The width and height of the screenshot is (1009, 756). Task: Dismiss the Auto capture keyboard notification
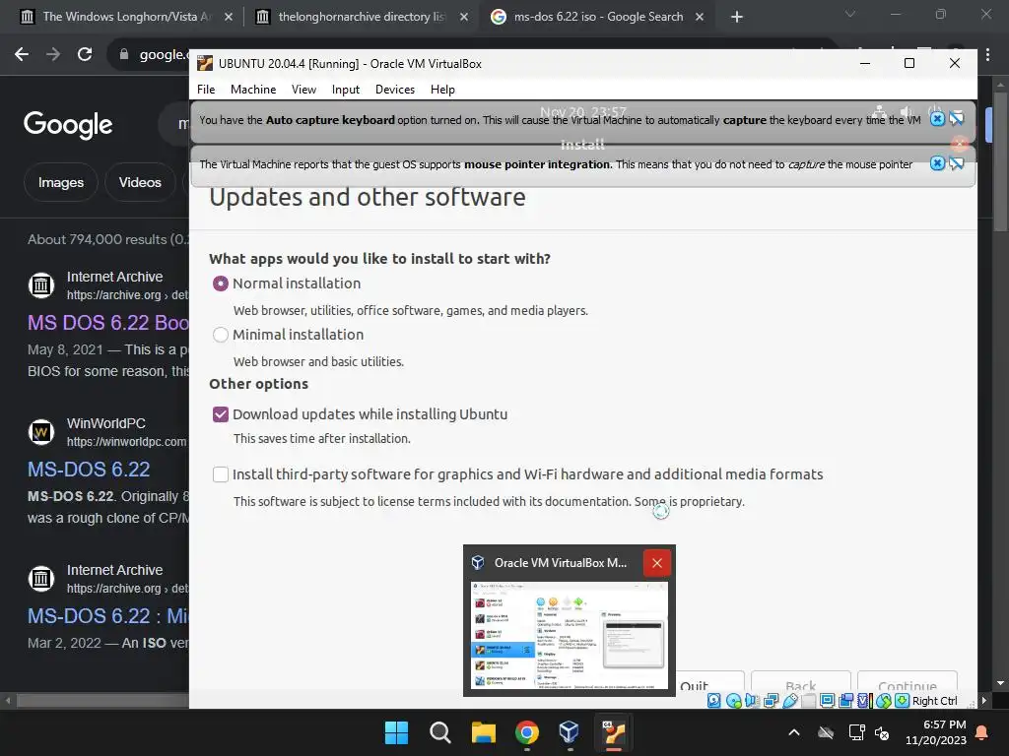point(938,119)
